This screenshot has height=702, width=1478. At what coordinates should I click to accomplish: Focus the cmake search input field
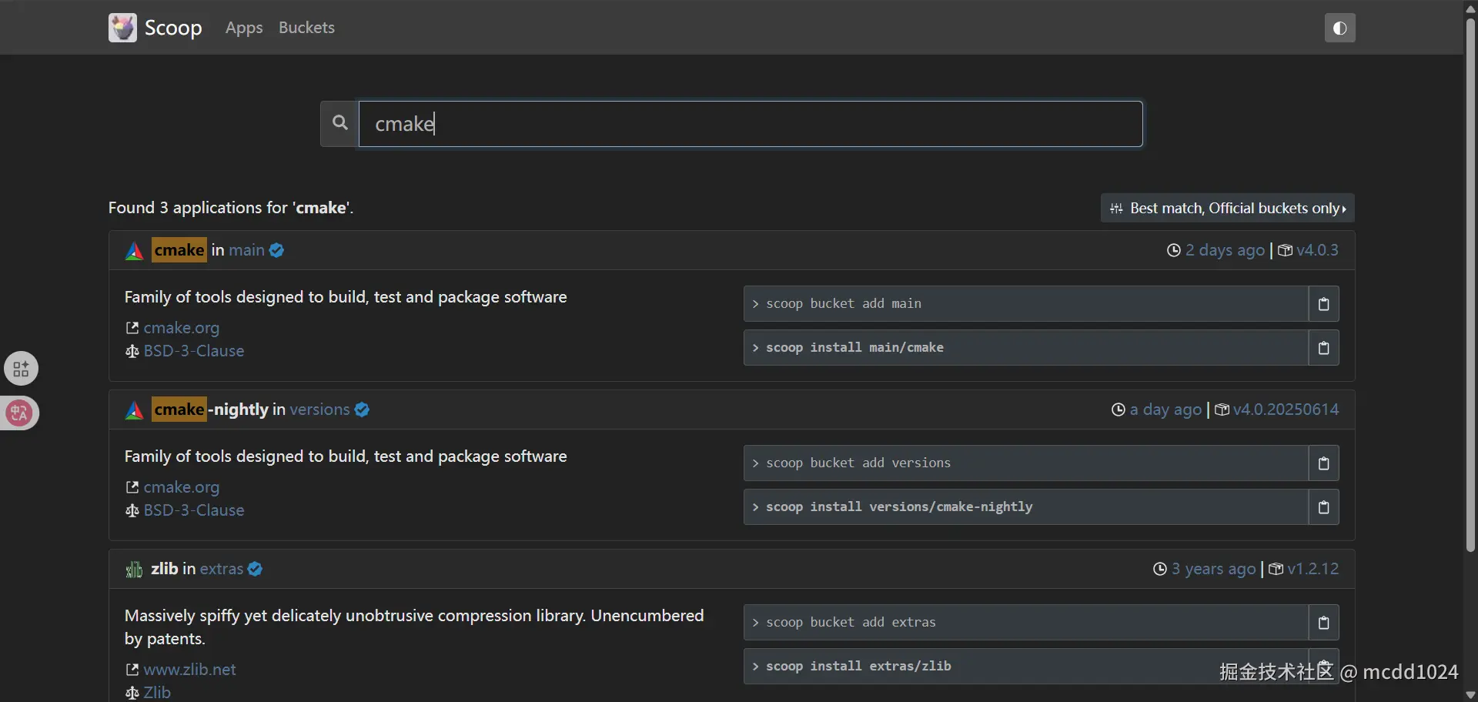coord(751,124)
